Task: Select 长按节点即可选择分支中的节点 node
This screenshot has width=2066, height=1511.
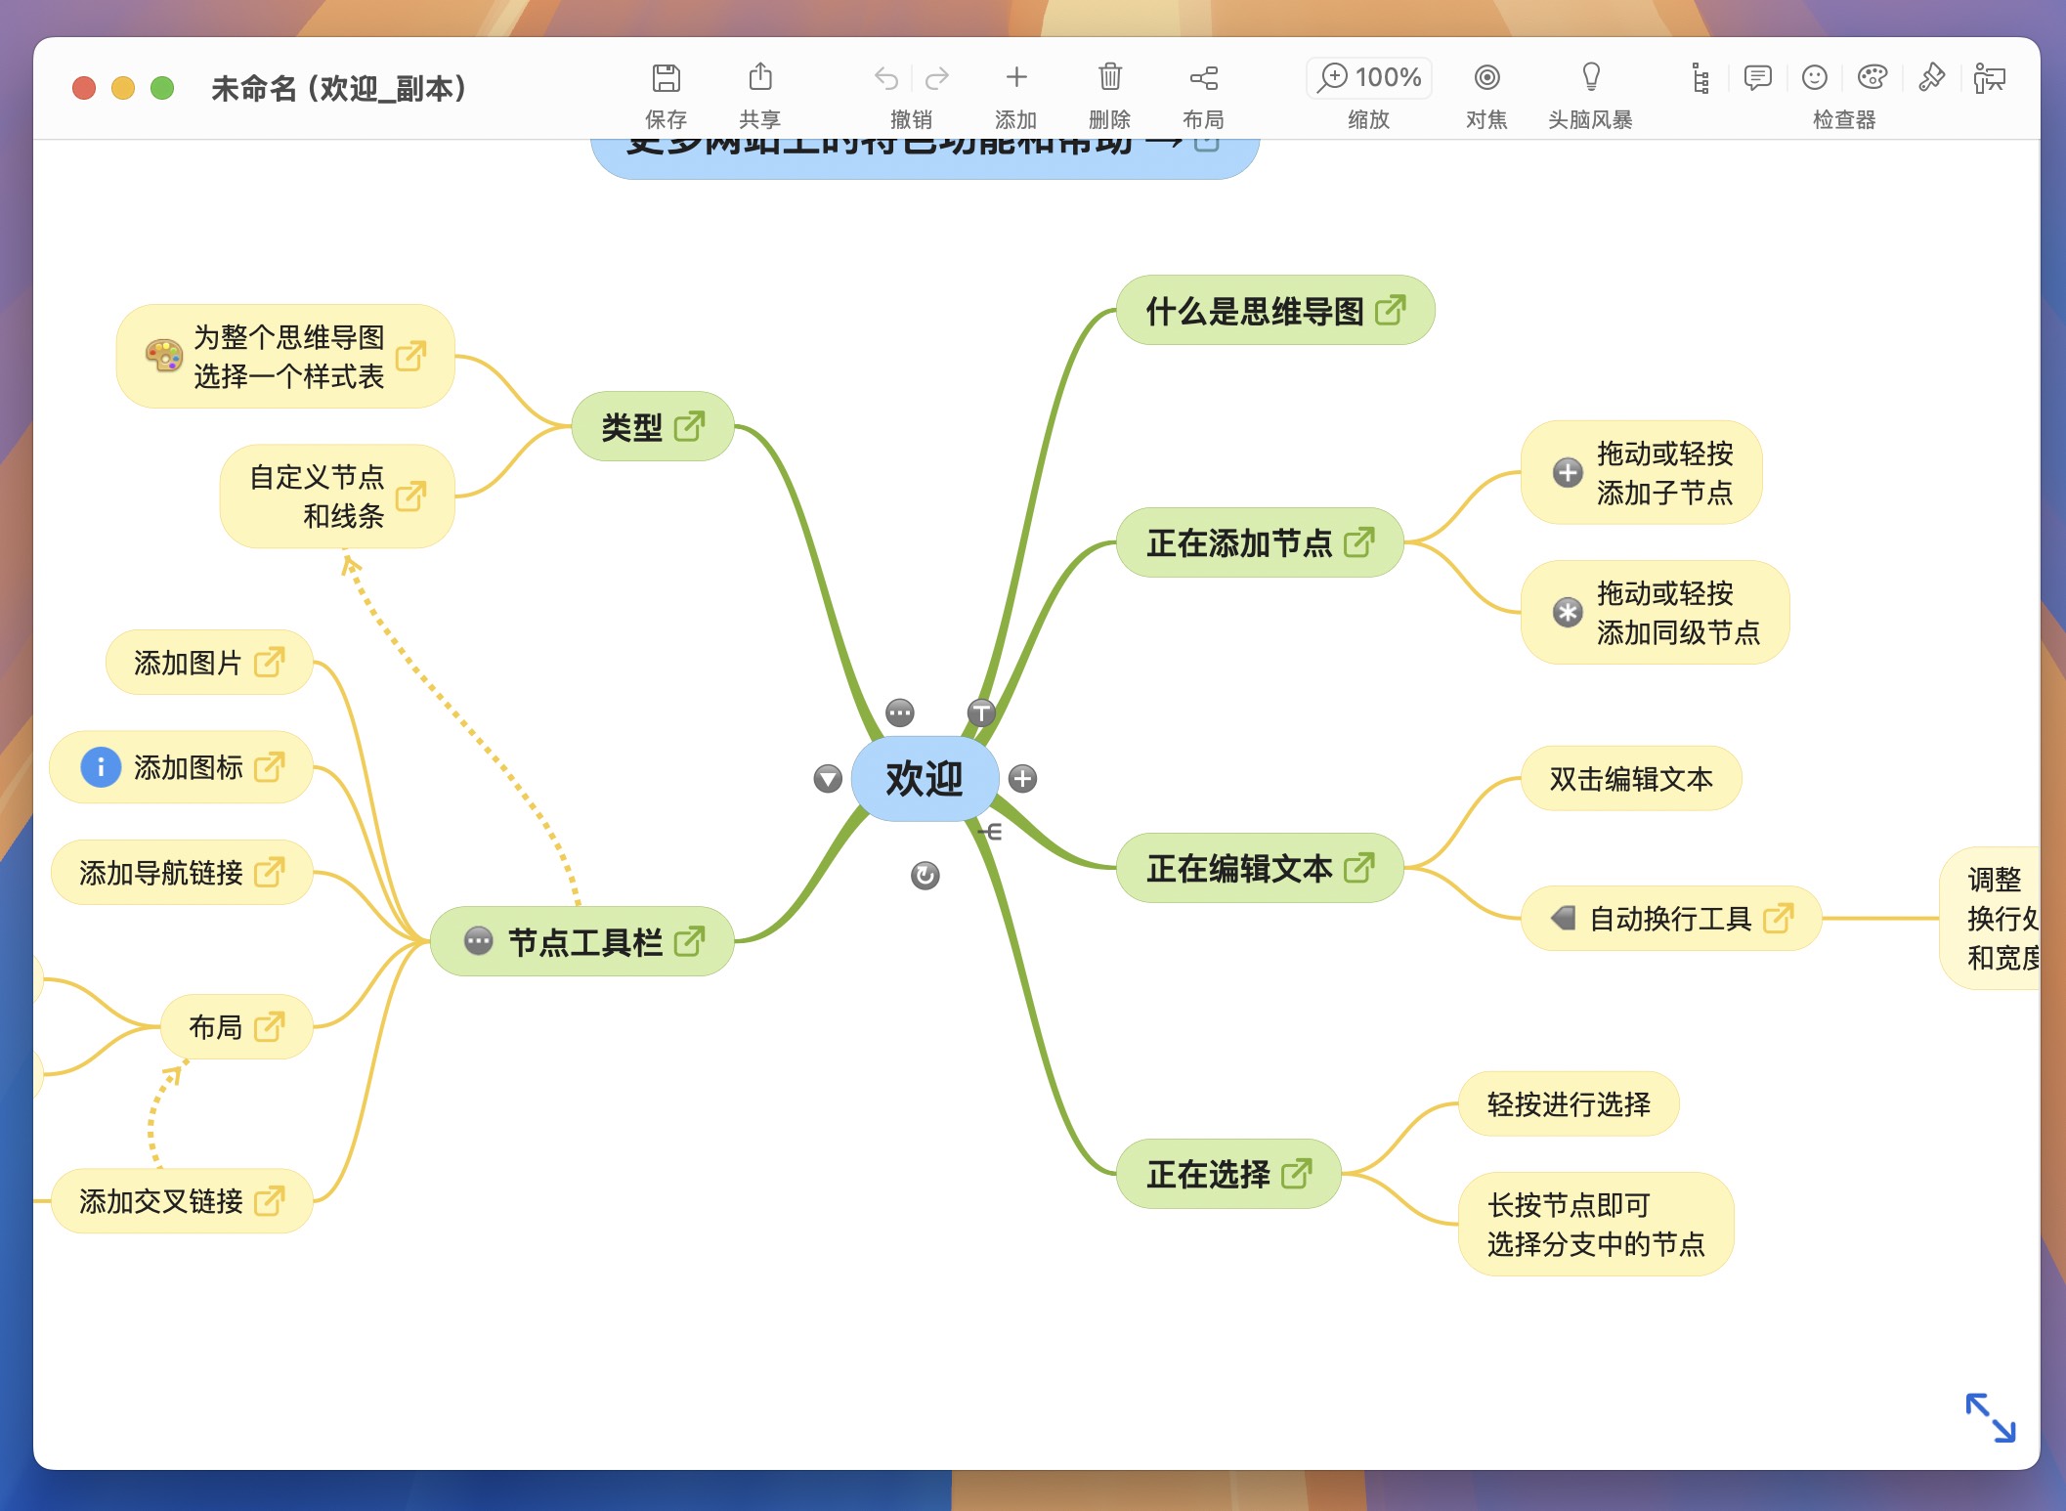Action: point(1596,1224)
